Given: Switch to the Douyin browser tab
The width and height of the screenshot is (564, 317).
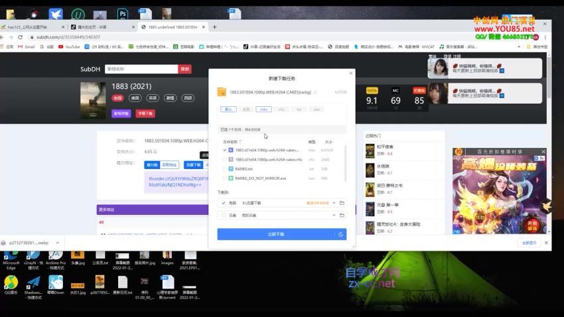Looking at the screenshot, I should tap(102, 27).
